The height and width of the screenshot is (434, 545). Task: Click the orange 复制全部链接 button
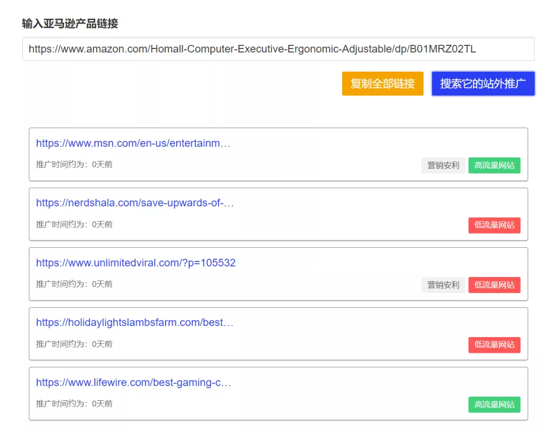(x=383, y=83)
